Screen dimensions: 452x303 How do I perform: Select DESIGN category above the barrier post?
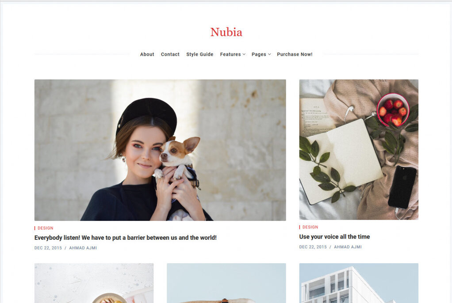click(x=45, y=228)
